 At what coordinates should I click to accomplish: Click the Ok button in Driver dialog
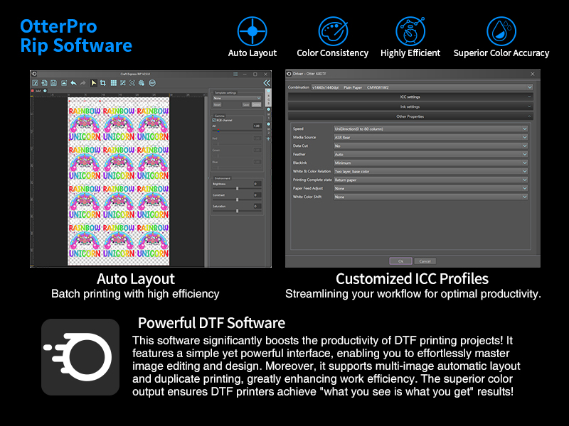[400, 261]
